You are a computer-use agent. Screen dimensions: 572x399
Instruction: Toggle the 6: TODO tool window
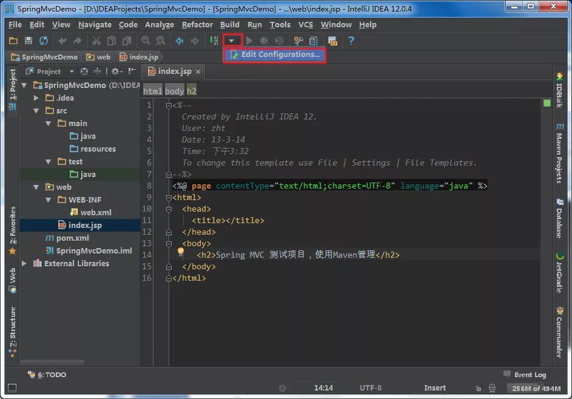click(x=47, y=375)
